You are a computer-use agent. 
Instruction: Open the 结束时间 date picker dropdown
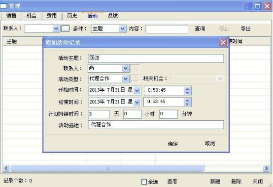point(137,102)
